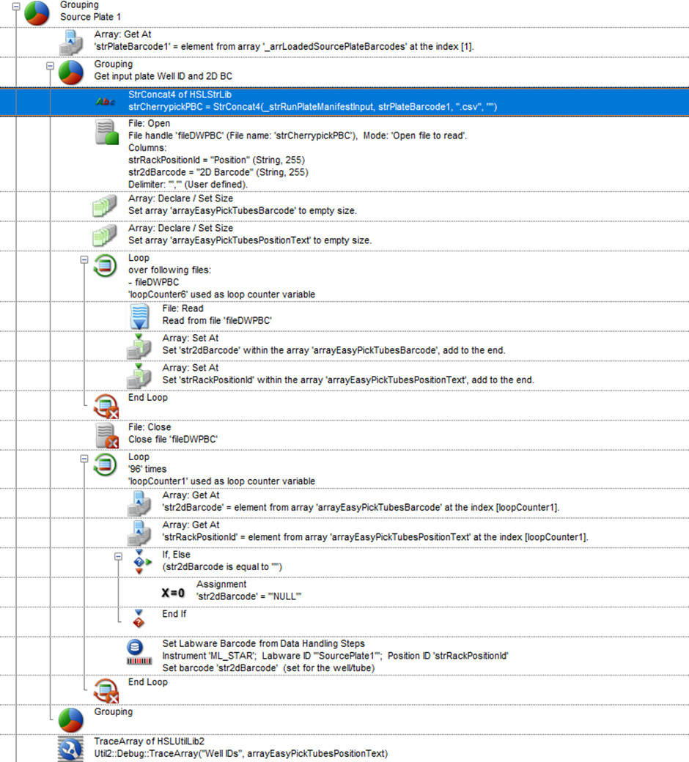Collapse the '96' times loop
The image size is (689, 762).
tap(84, 459)
